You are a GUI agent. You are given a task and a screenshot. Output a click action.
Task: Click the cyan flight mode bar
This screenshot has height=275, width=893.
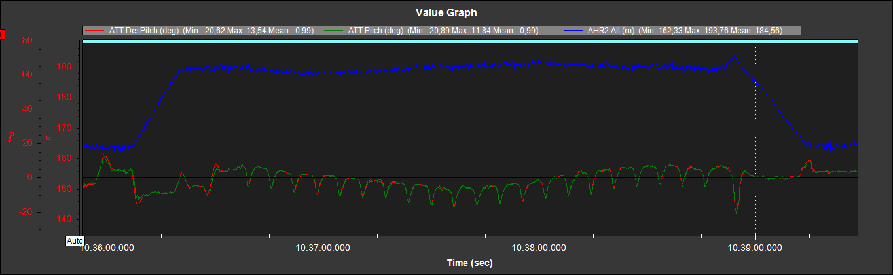[x=470, y=41]
